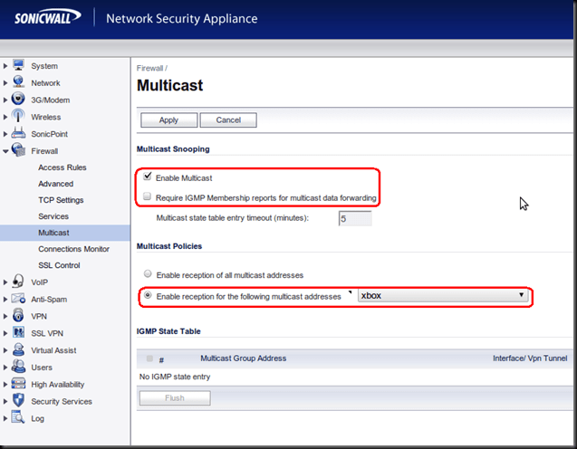
Task: Click the Users group icon
Action: pos(18,367)
